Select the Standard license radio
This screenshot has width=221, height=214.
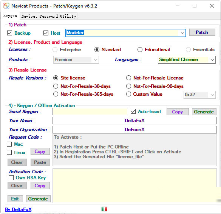click(x=97, y=50)
